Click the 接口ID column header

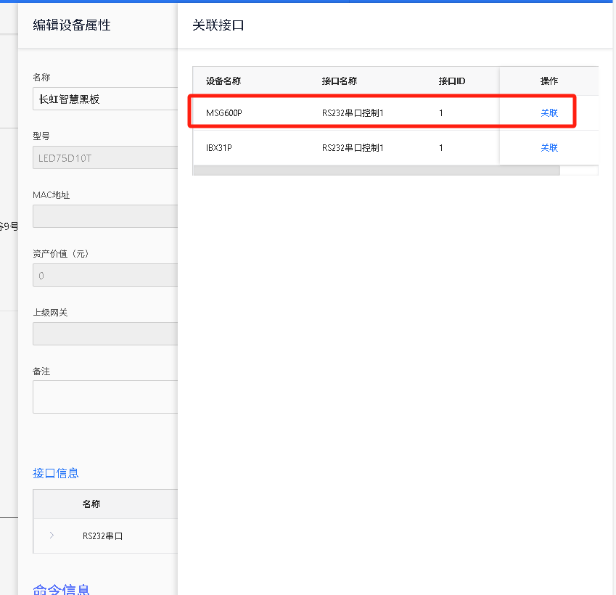click(x=452, y=81)
